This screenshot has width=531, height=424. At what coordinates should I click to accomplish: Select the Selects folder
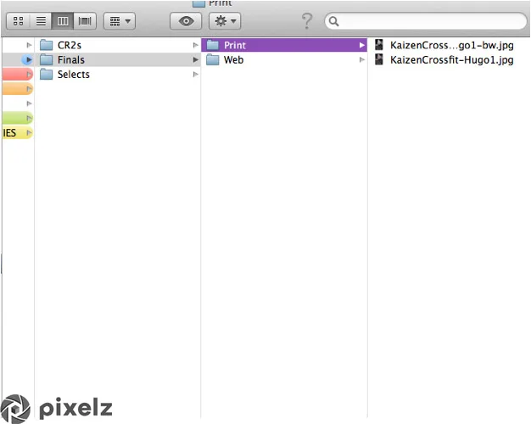pyautogui.click(x=117, y=74)
